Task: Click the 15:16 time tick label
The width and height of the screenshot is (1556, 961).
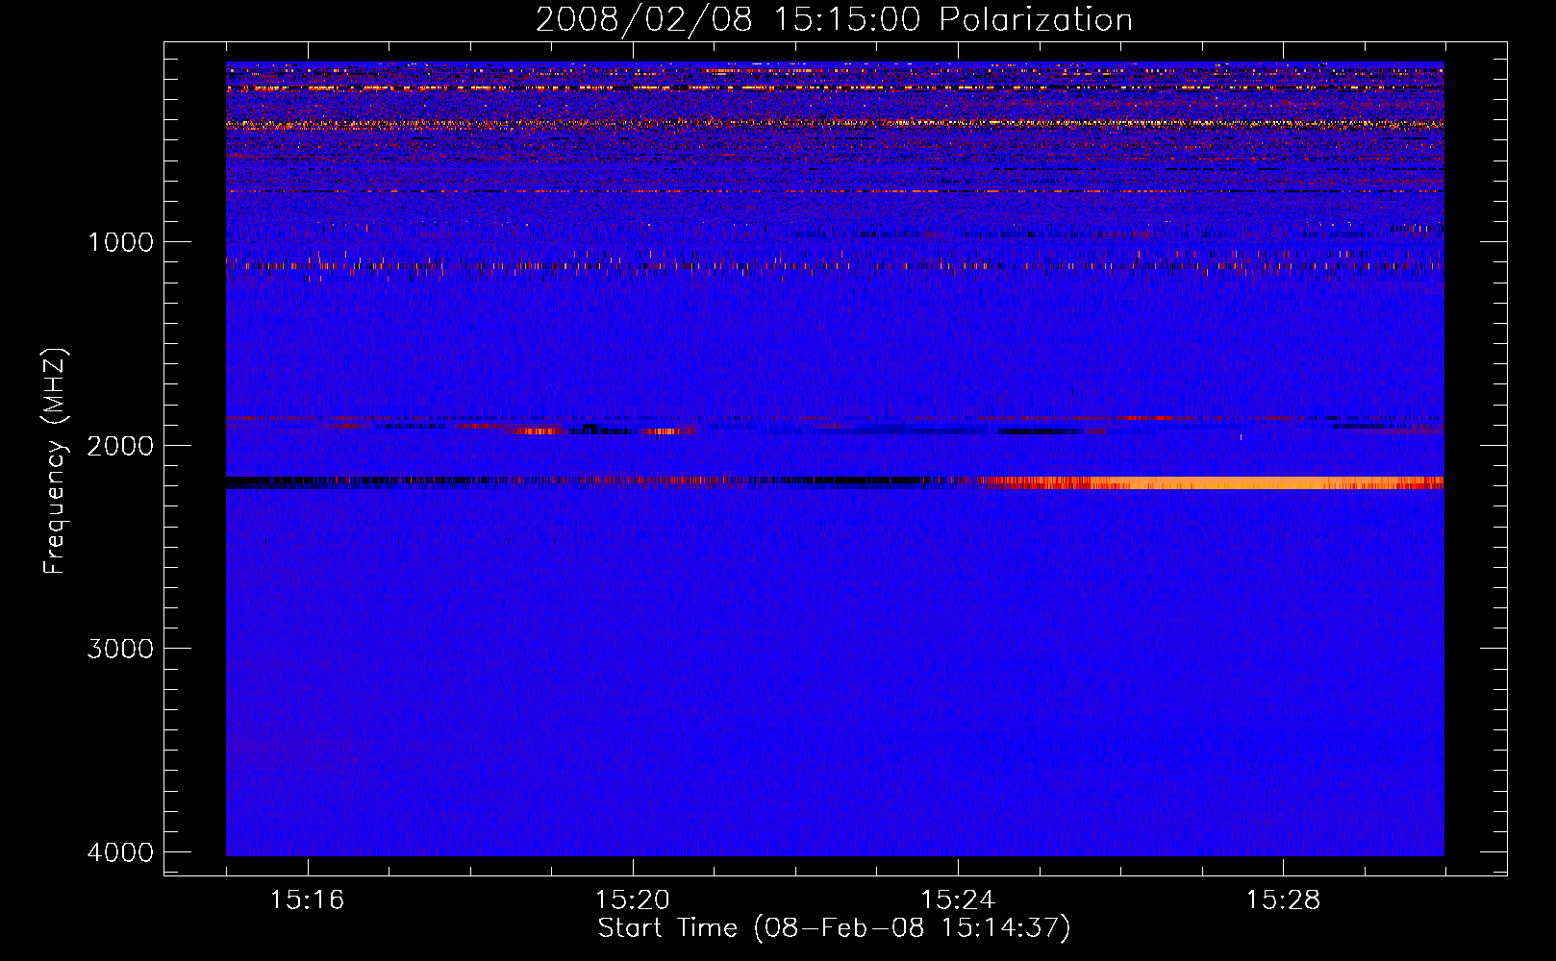Action: pos(307,900)
